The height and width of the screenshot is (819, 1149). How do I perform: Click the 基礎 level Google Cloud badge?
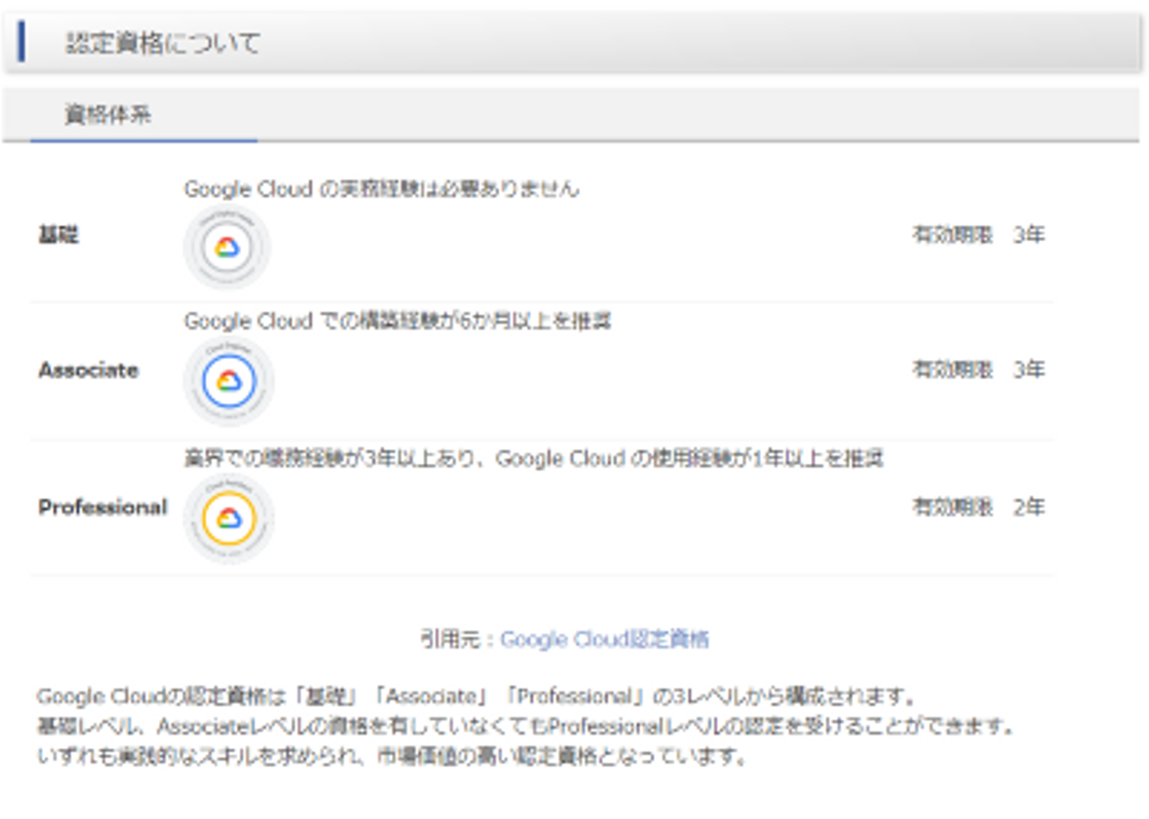[227, 247]
